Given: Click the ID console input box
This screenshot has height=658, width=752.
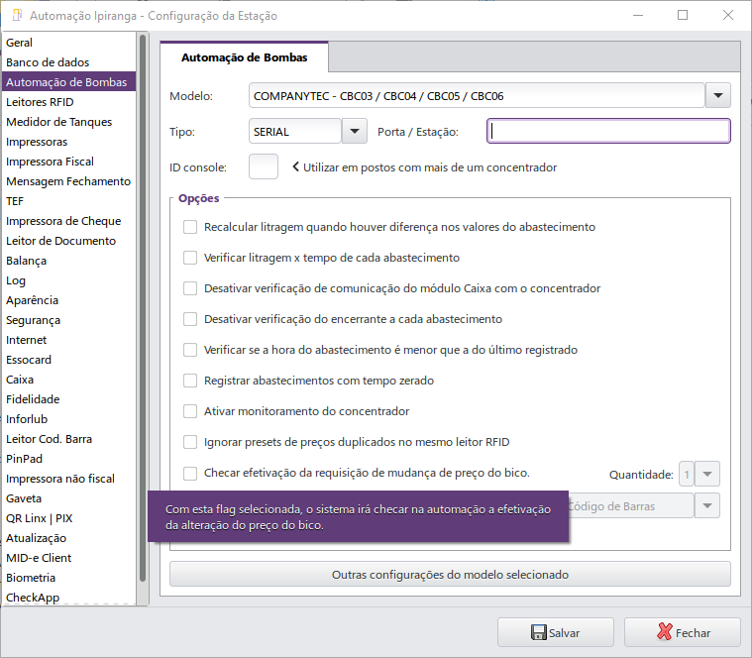Looking at the screenshot, I should click(x=264, y=166).
